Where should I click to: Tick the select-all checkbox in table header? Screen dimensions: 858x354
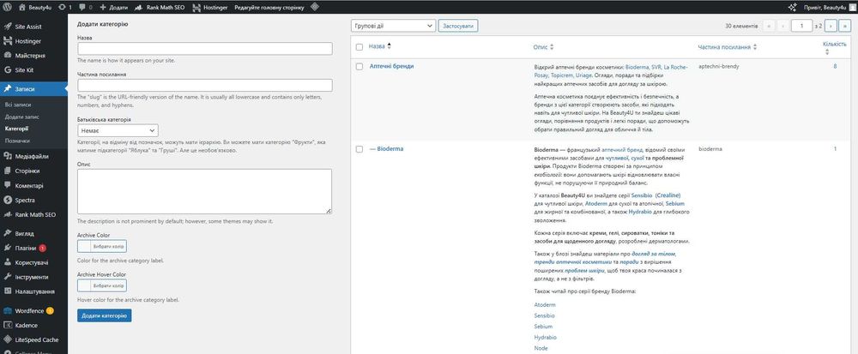(360, 47)
